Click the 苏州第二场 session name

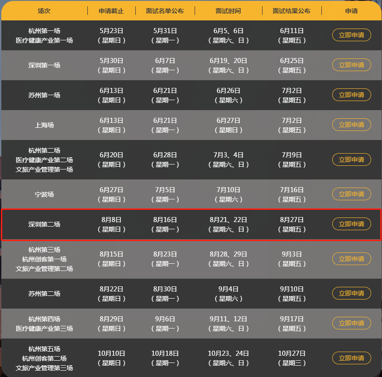(x=44, y=294)
